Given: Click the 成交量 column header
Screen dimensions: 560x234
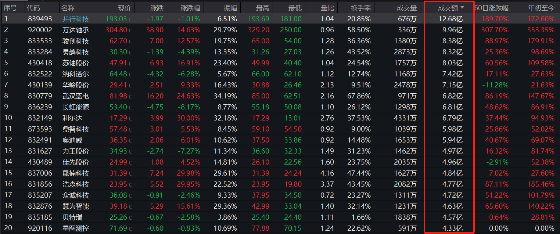Looking at the screenshot, I should click(407, 8).
